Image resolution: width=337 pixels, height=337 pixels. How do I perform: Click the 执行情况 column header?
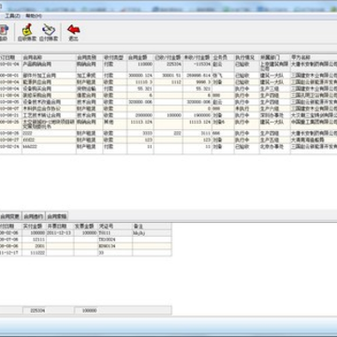click(247, 58)
